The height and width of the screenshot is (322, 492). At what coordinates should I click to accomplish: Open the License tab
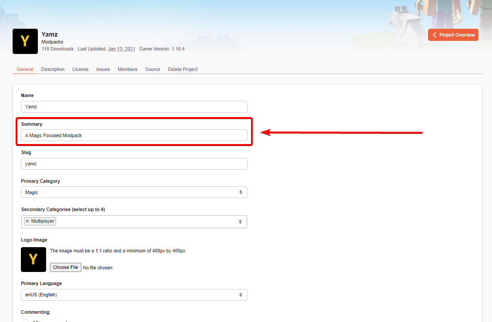pos(80,69)
